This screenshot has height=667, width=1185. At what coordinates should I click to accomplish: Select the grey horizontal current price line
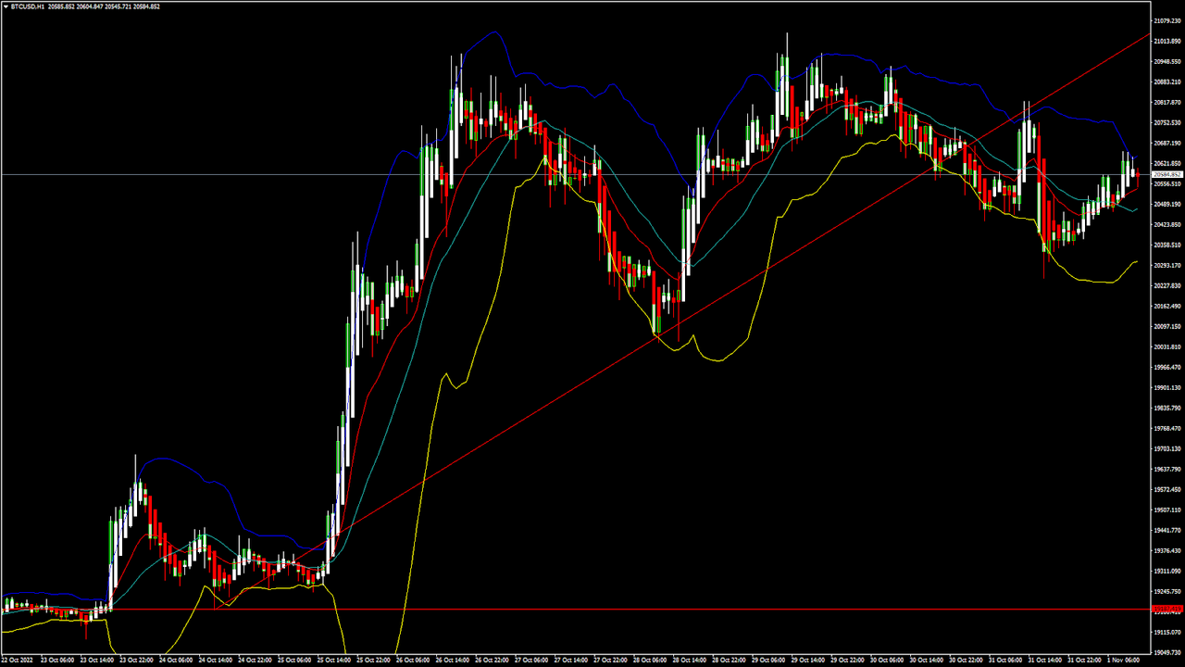click(574, 174)
